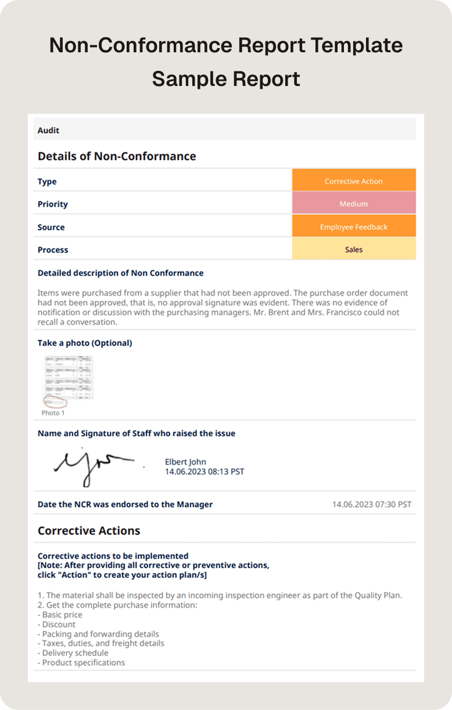
Task: Click the Product specifications list item
Action: (x=81, y=662)
